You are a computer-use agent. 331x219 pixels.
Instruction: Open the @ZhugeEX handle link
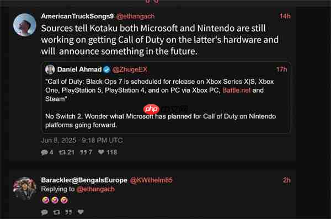pyautogui.click(x=130, y=70)
